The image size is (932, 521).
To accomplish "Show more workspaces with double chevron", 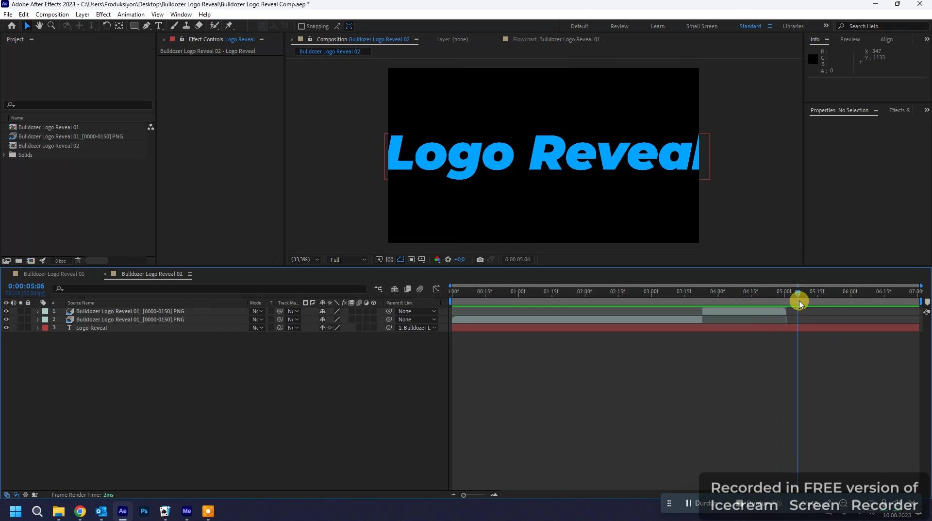I will 826,26.
